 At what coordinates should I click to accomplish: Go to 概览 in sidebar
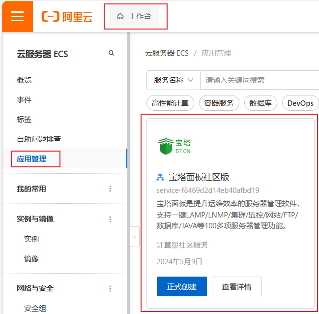click(24, 80)
